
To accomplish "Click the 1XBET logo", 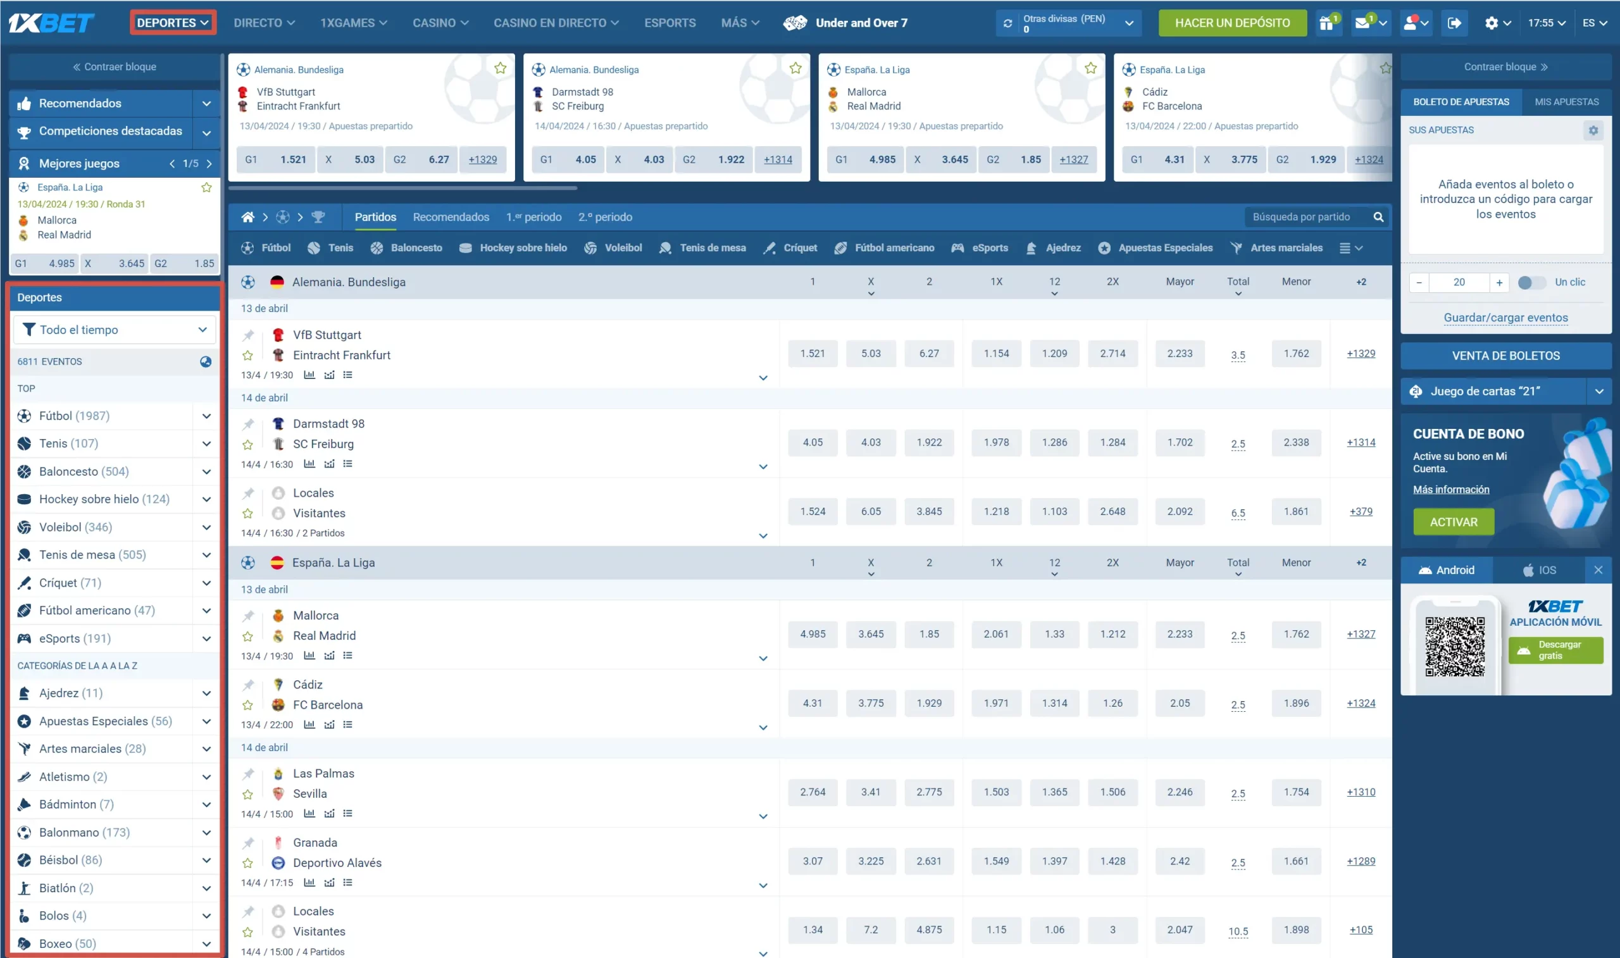I will [52, 23].
